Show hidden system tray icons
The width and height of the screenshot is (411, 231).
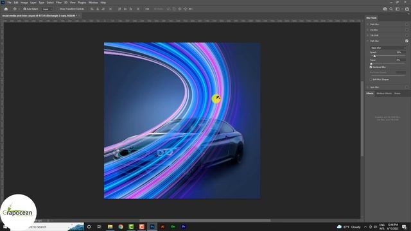[365, 227]
